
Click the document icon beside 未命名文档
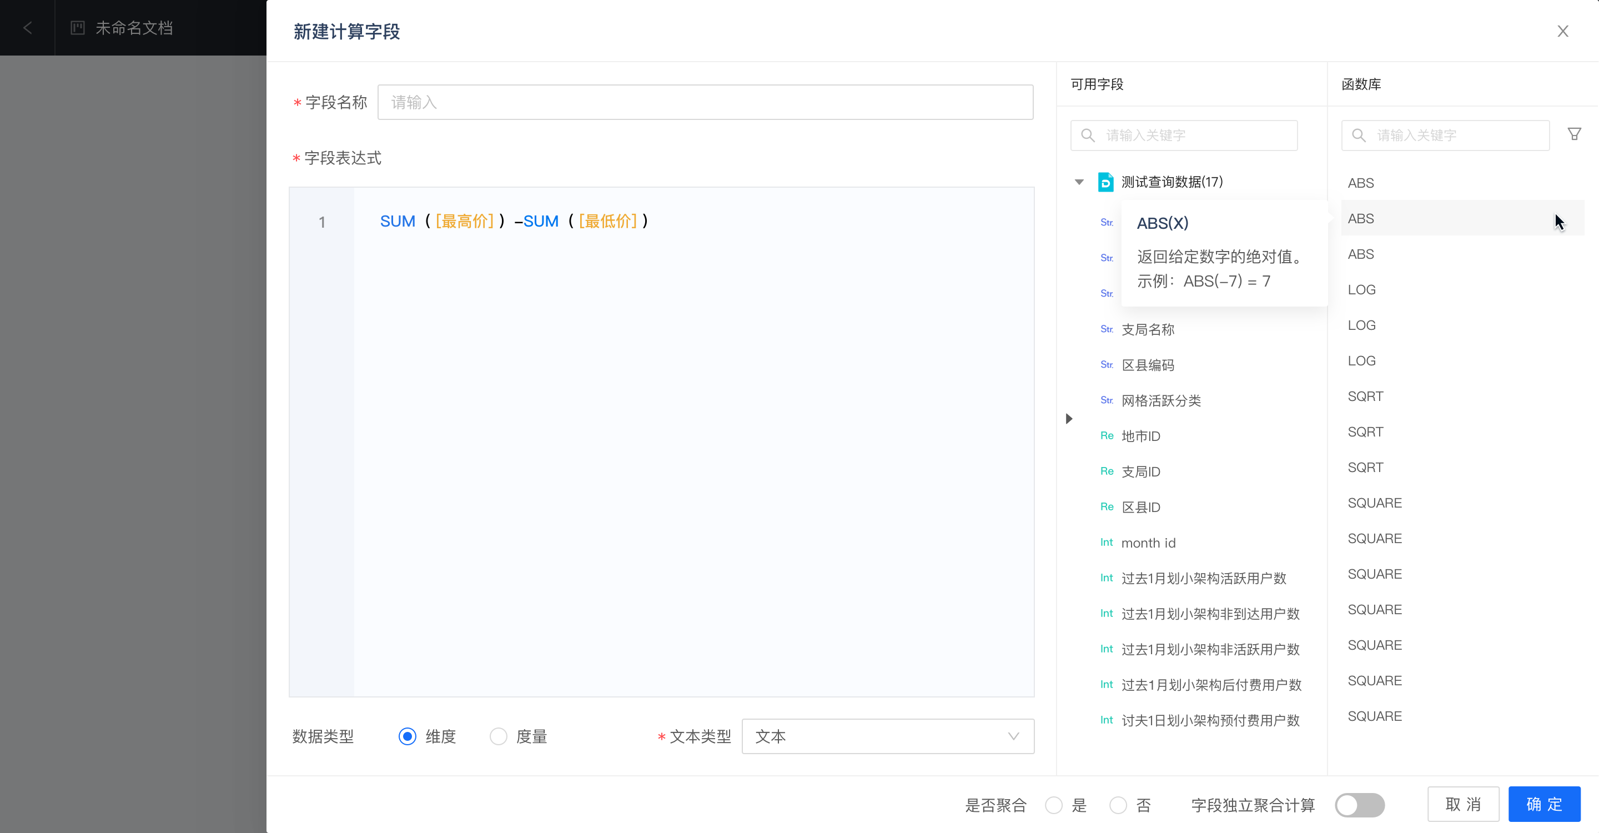pos(78,28)
